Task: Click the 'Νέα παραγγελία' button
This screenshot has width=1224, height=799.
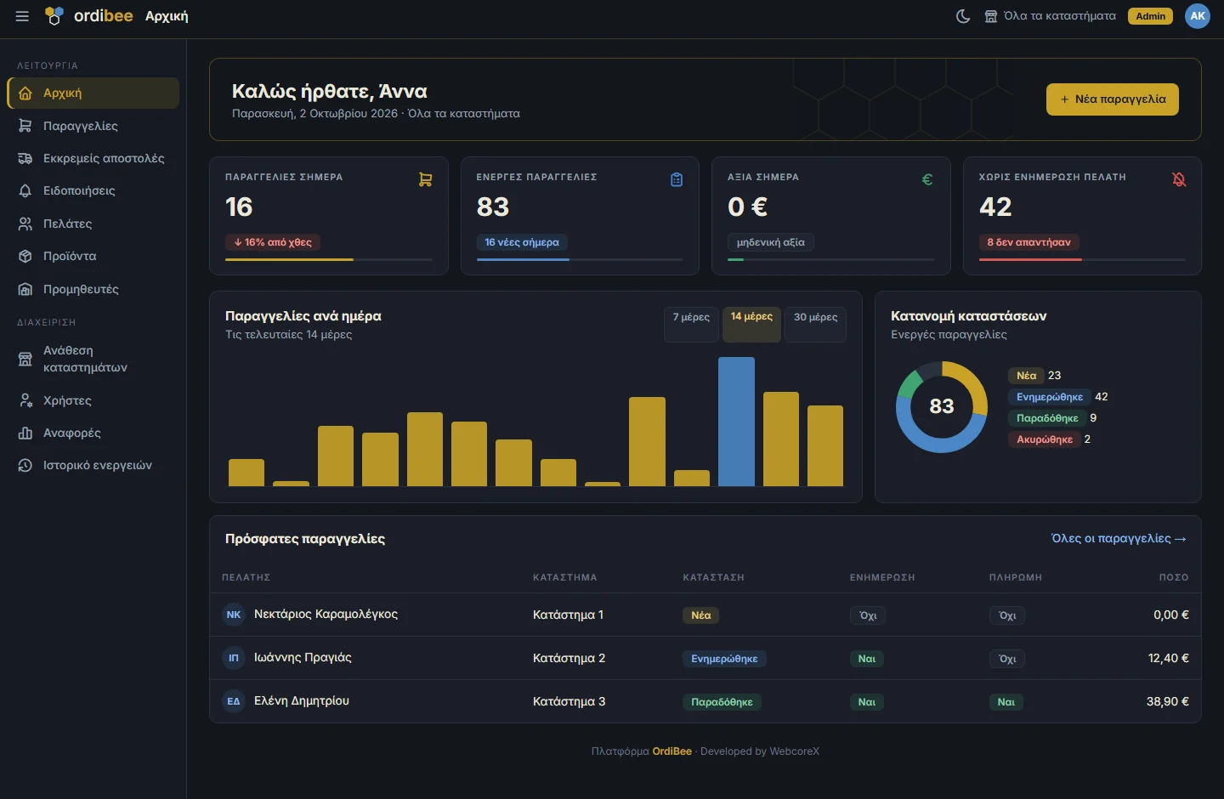Action: pyautogui.click(x=1112, y=99)
